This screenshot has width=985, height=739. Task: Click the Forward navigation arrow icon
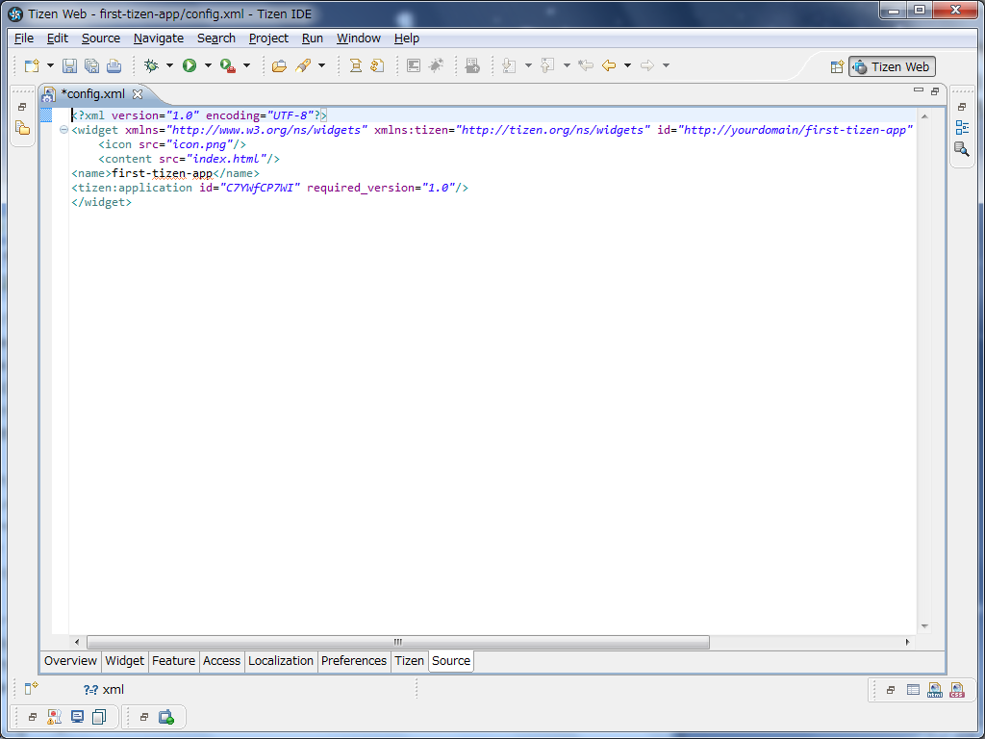pyautogui.click(x=647, y=65)
